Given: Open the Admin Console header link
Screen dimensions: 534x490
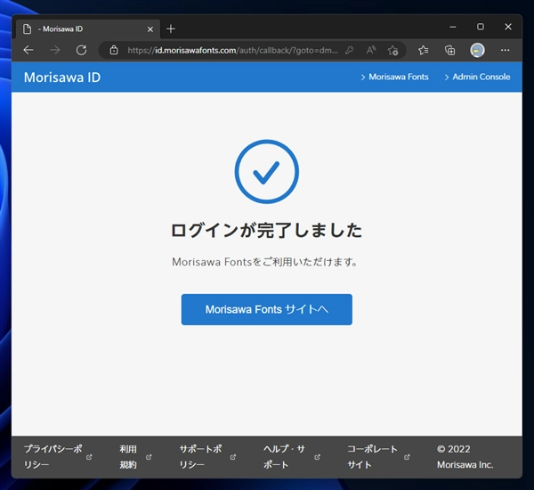Looking at the screenshot, I should (477, 77).
